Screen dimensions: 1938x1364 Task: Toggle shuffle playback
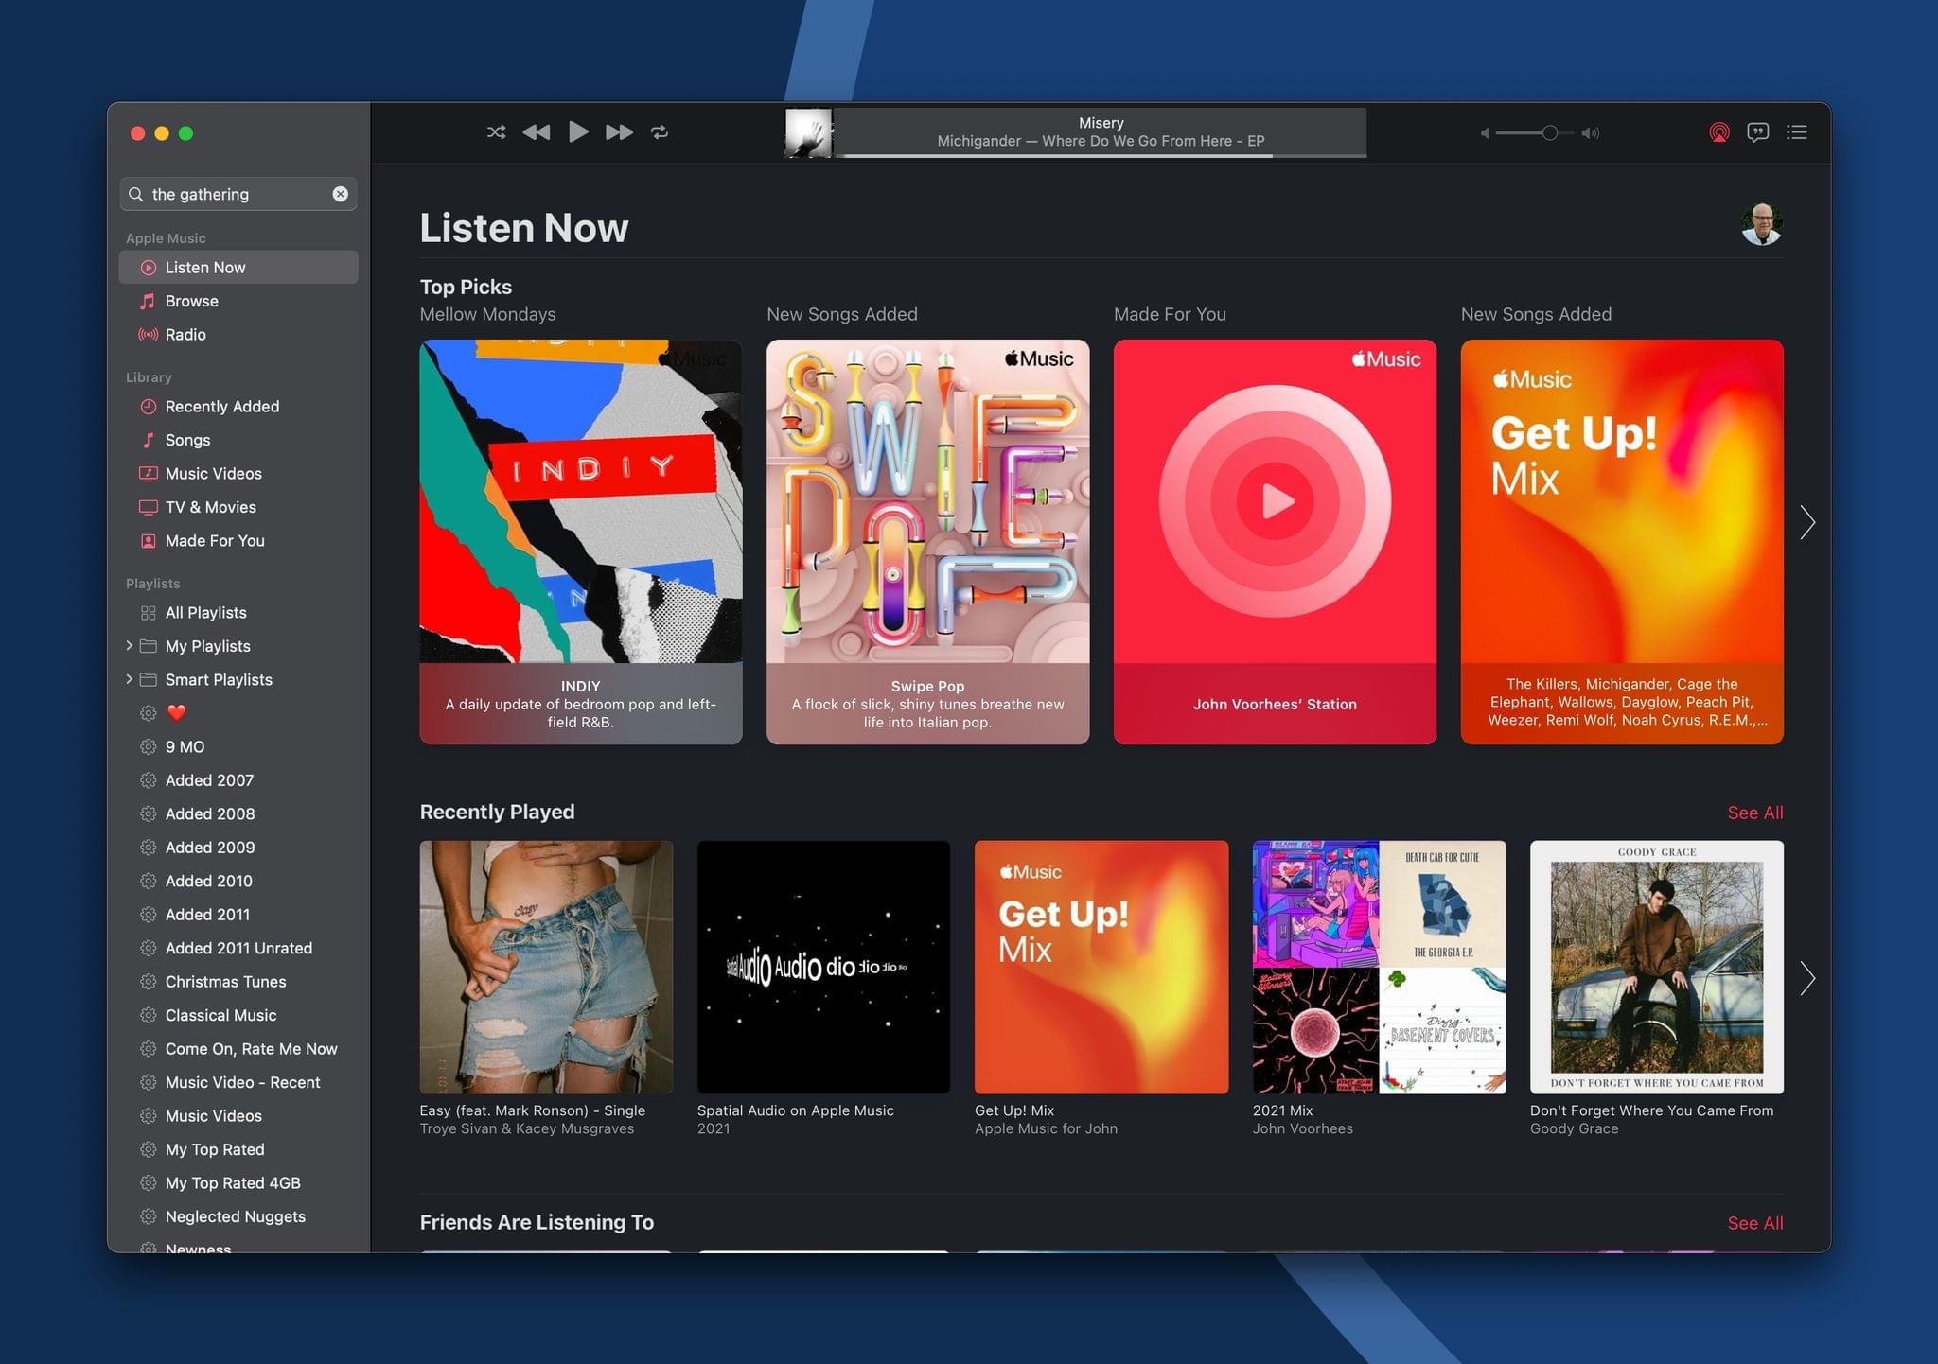[x=496, y=132]
